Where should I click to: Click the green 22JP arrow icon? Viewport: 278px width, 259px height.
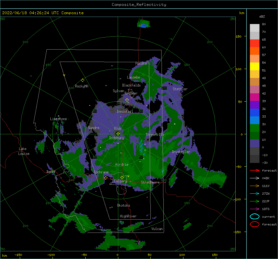(x=255, y=201)
